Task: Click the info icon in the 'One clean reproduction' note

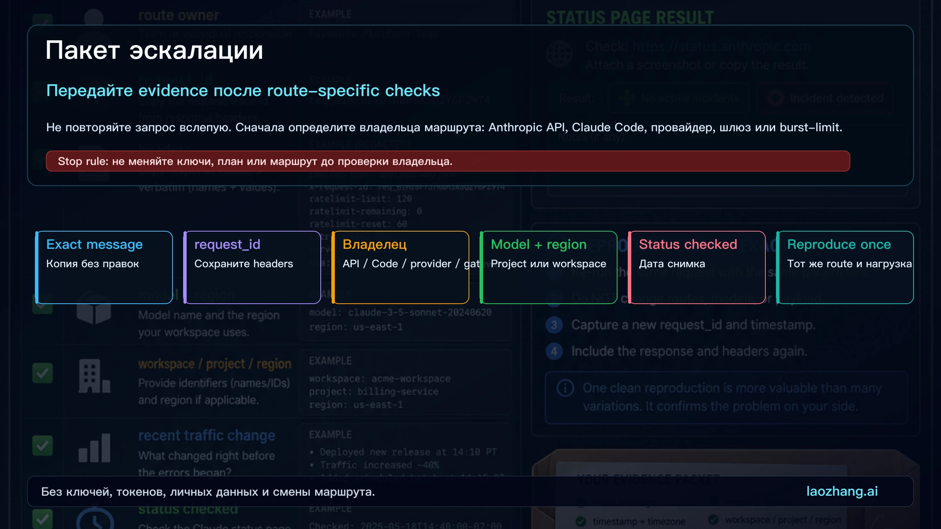Action: coord(565,388)
